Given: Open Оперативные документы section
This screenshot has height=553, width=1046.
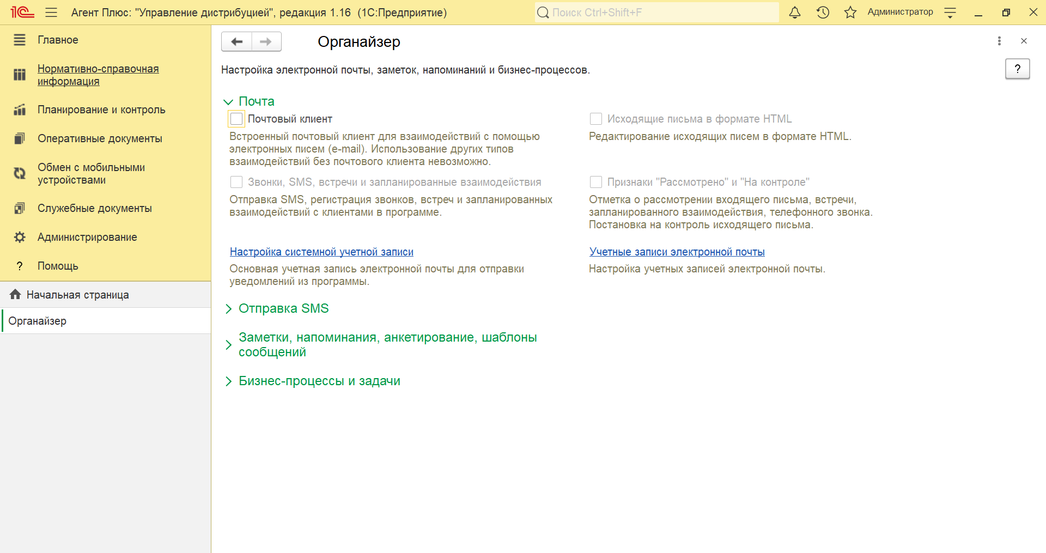Looking at the screenshot, I should pos(100,138).
